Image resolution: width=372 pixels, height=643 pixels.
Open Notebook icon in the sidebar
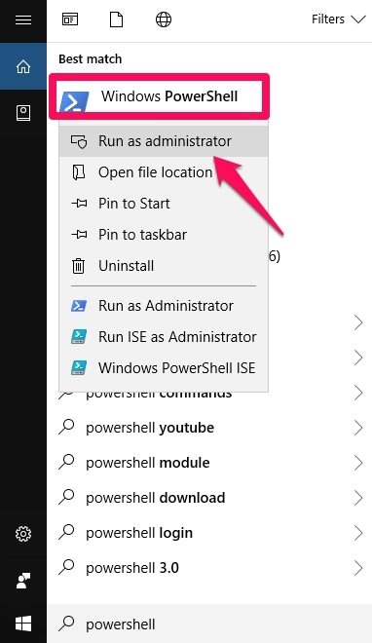coord(23,113)
